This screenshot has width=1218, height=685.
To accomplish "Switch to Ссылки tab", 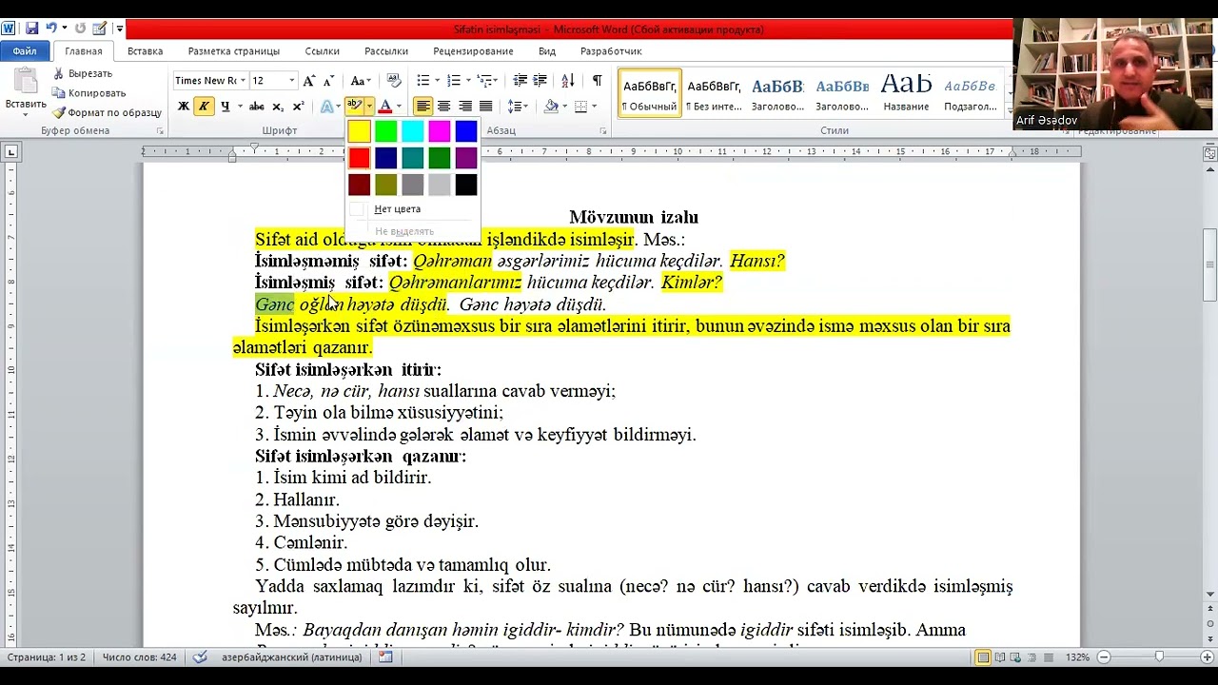I will (322, 51).
